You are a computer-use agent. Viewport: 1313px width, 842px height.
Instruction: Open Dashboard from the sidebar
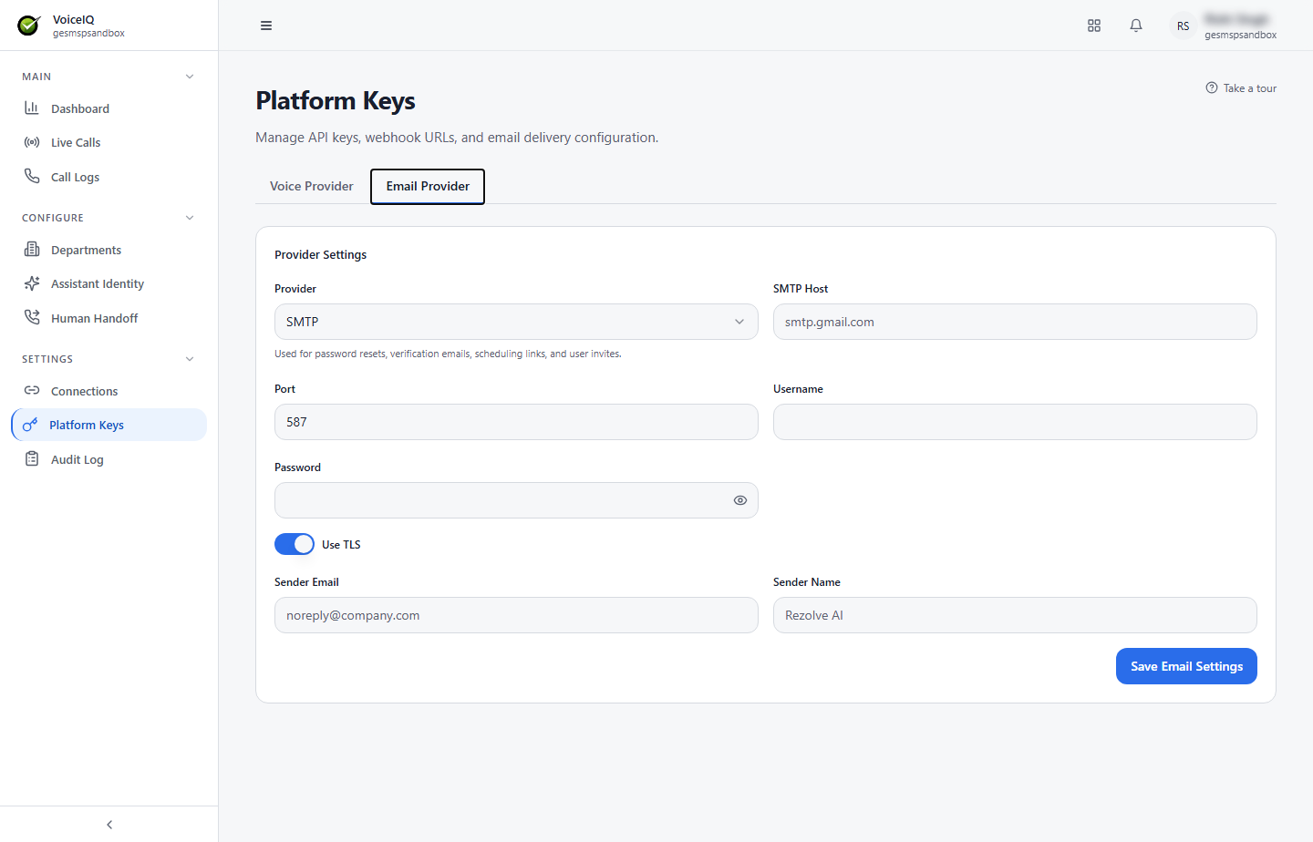point(109,108)
